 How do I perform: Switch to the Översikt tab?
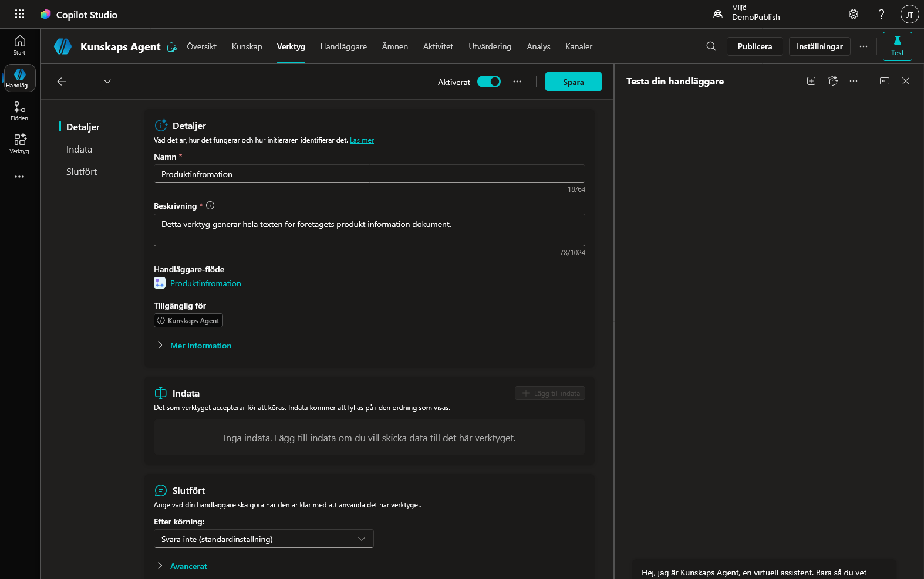[x=201, y=46]
